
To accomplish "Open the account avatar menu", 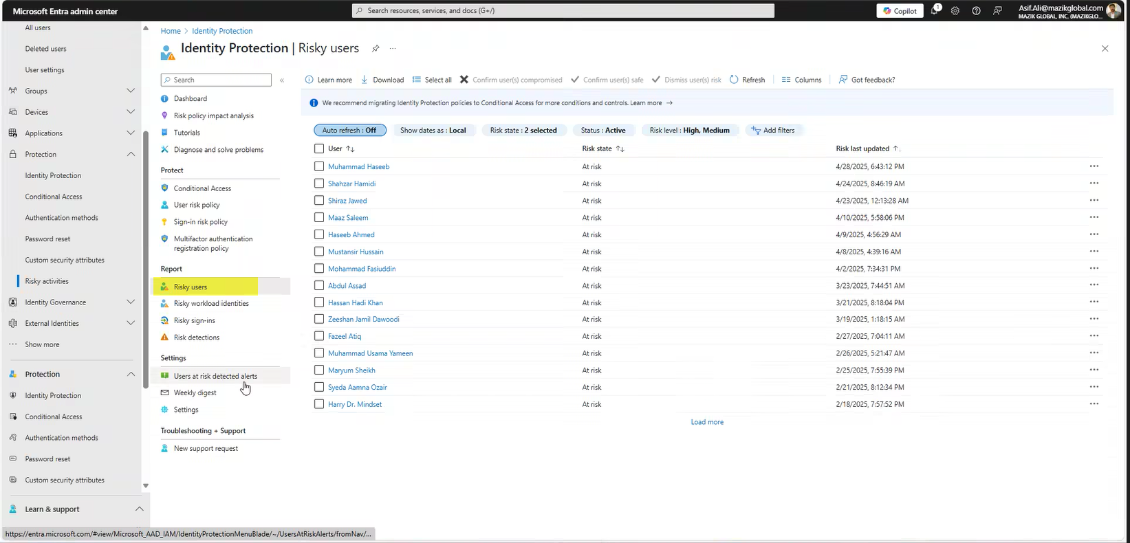I will click(1113, 11).
